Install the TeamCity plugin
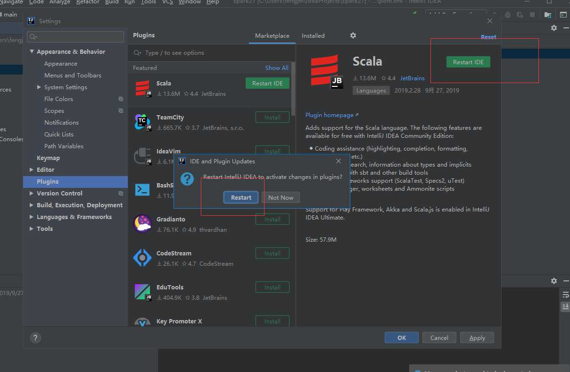Image resolution: width=570 pixels, height=372 pixels. point(272,117)
